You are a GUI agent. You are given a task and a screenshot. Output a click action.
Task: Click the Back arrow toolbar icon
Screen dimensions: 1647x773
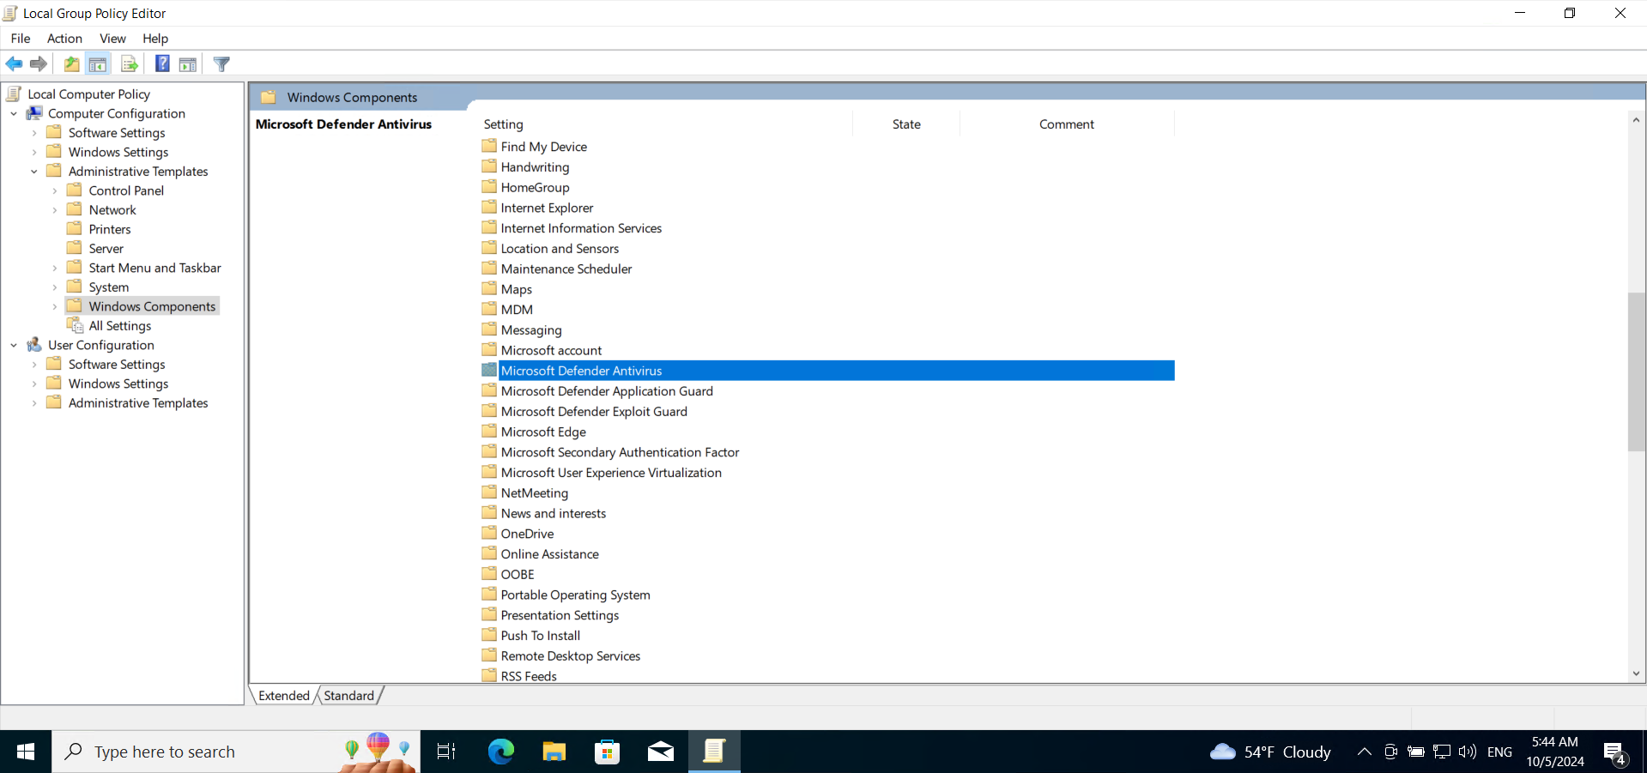click(15, 64)
